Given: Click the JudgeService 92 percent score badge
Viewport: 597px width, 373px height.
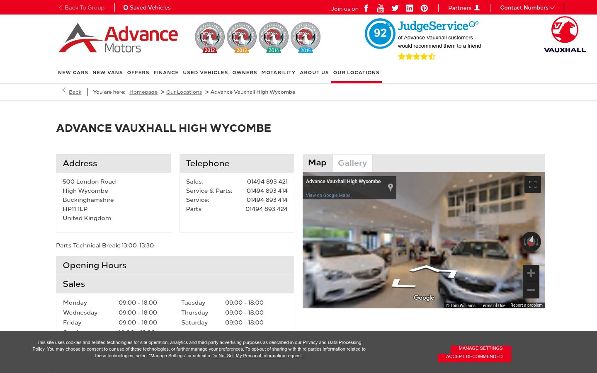Looking at the screenshot, I should (x=380, y=34).
